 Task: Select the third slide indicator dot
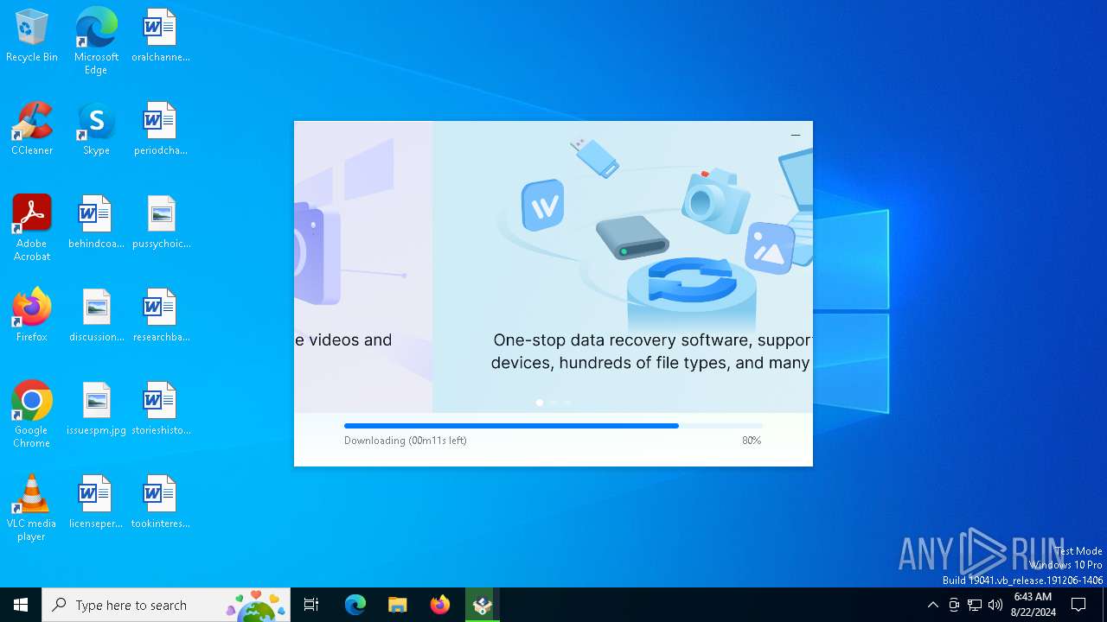pos(567,403)
